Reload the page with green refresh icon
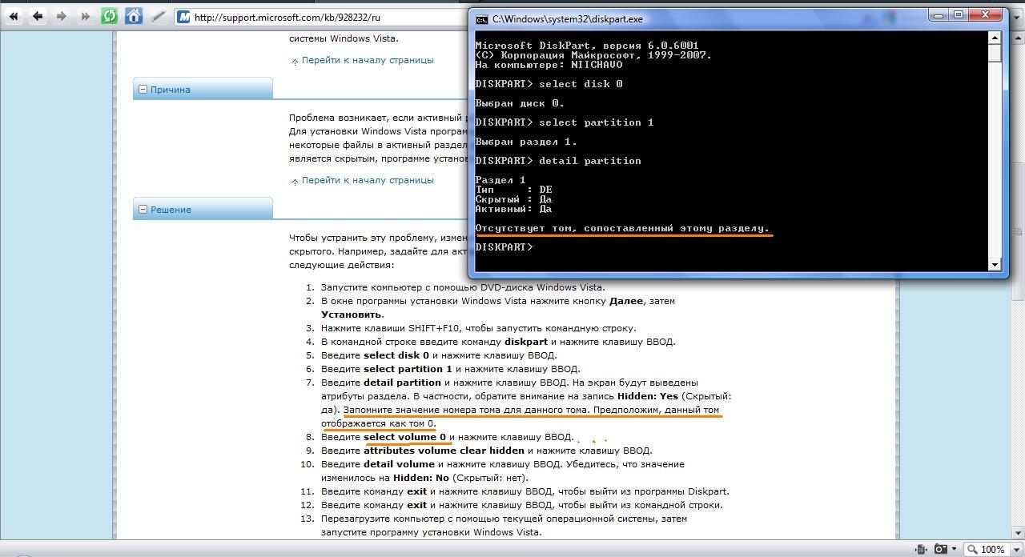1025x557 pixels. [109, 16]
